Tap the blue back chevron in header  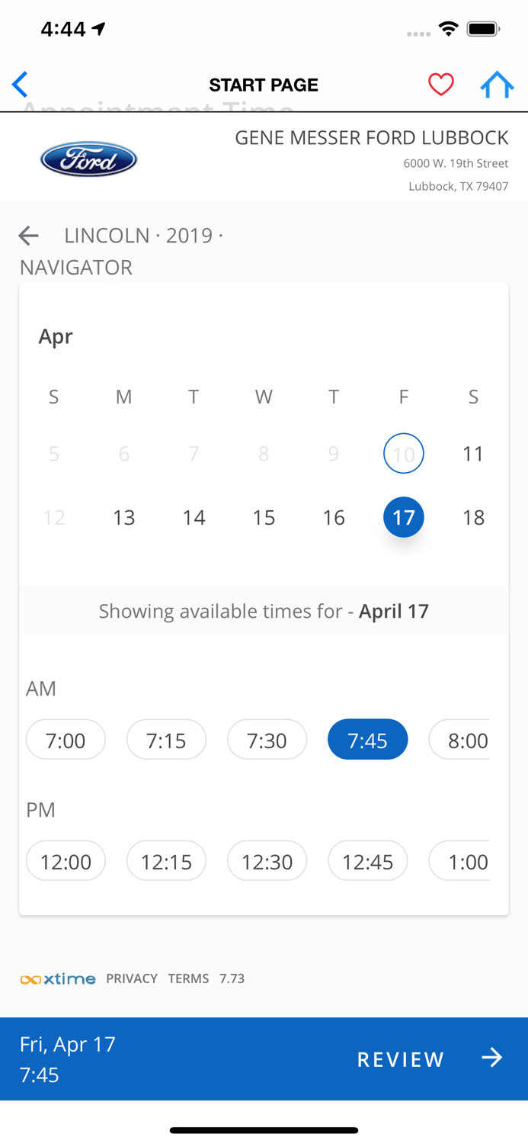pyautogui.click(x=20, y=84)
